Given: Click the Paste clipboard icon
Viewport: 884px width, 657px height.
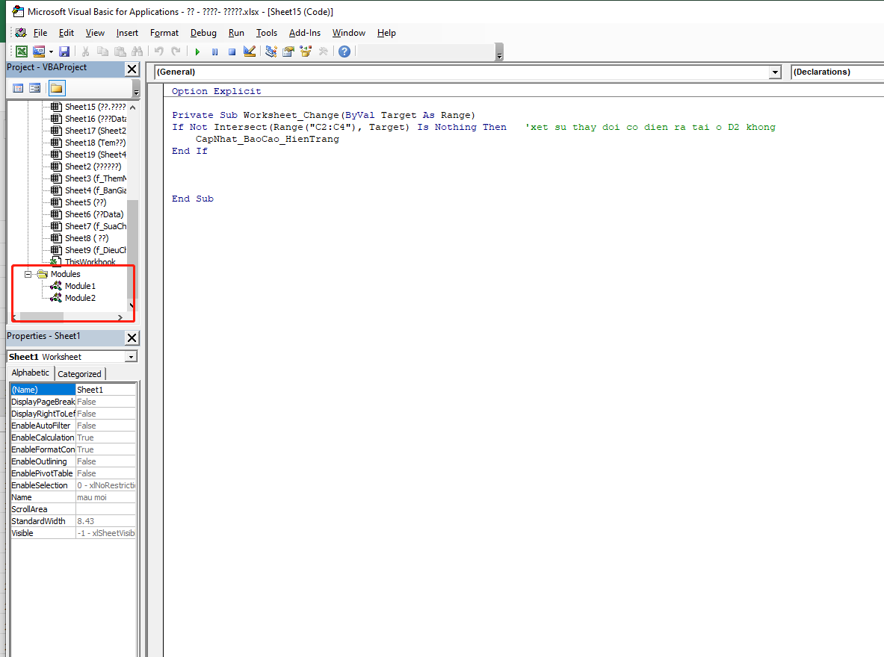Looking at the screenshot, I should (120, 52).
